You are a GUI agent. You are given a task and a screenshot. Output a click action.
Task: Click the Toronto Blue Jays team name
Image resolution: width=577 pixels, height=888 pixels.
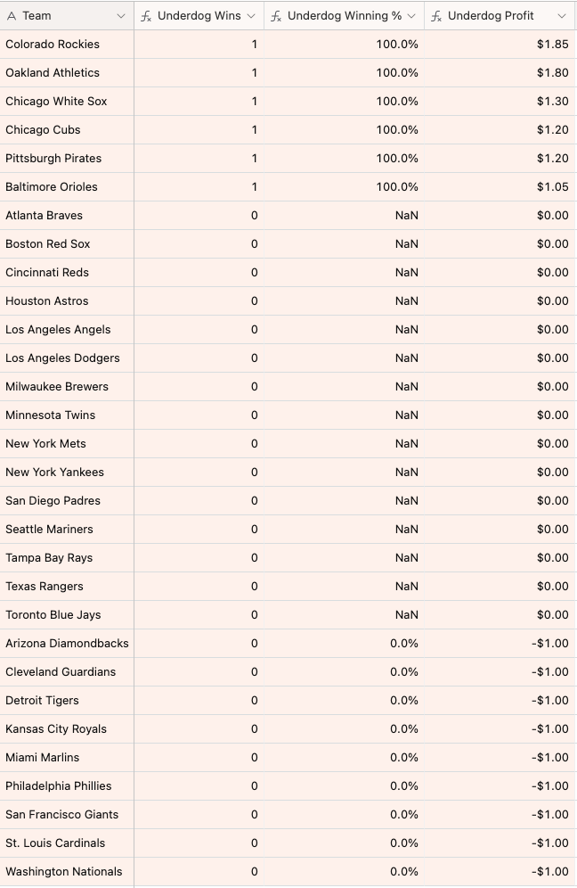pyautogui.click(x=53, y=615)
